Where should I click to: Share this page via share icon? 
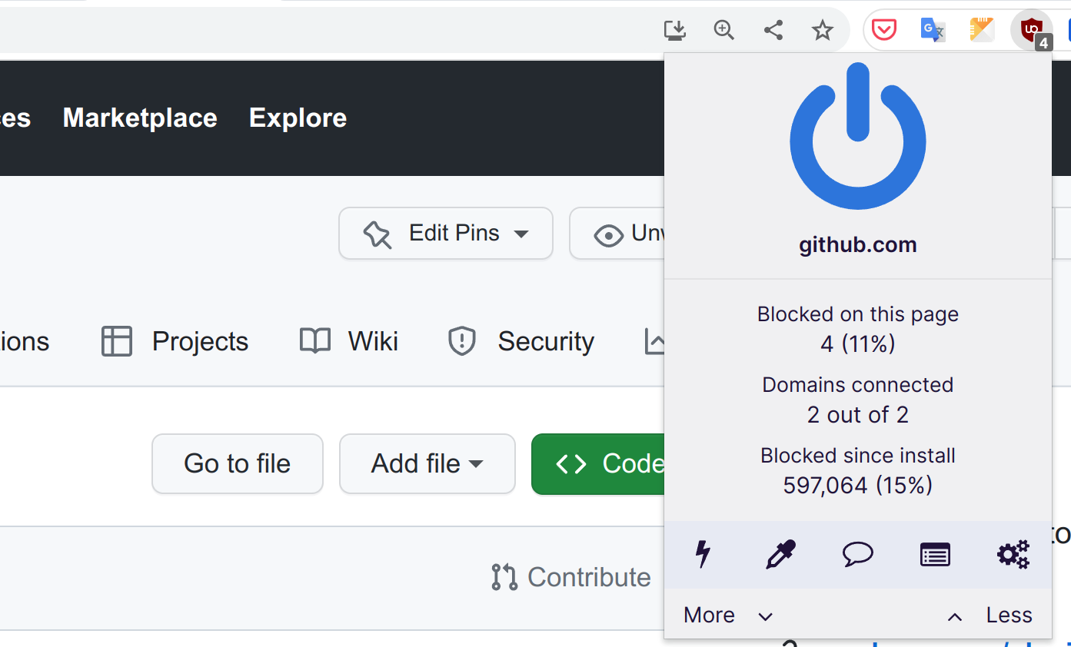[x=773, y=31]
